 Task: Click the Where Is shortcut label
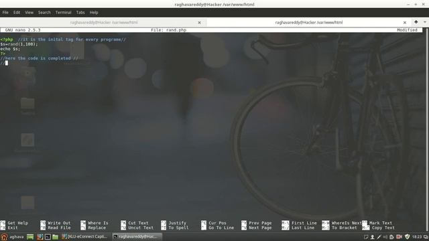(98, 223)
